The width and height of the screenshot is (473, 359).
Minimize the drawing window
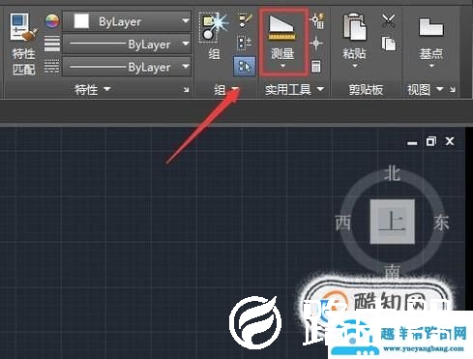(412, 142)
